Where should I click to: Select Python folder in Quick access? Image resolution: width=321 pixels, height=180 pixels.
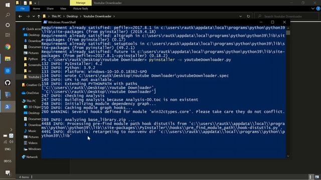pyautogui.click(x=31, y=59)
